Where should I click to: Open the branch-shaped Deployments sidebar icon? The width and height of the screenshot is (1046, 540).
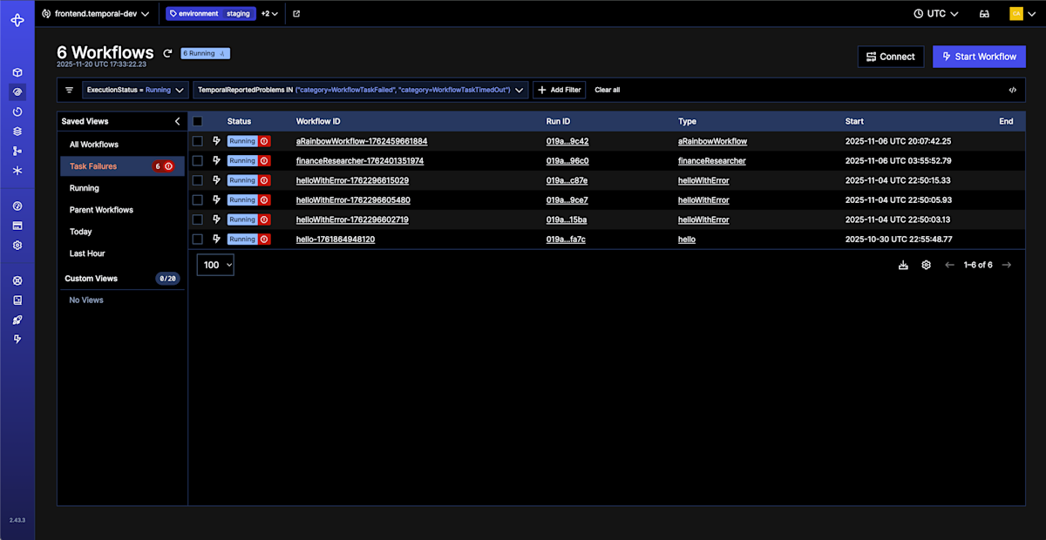[17, 151]
